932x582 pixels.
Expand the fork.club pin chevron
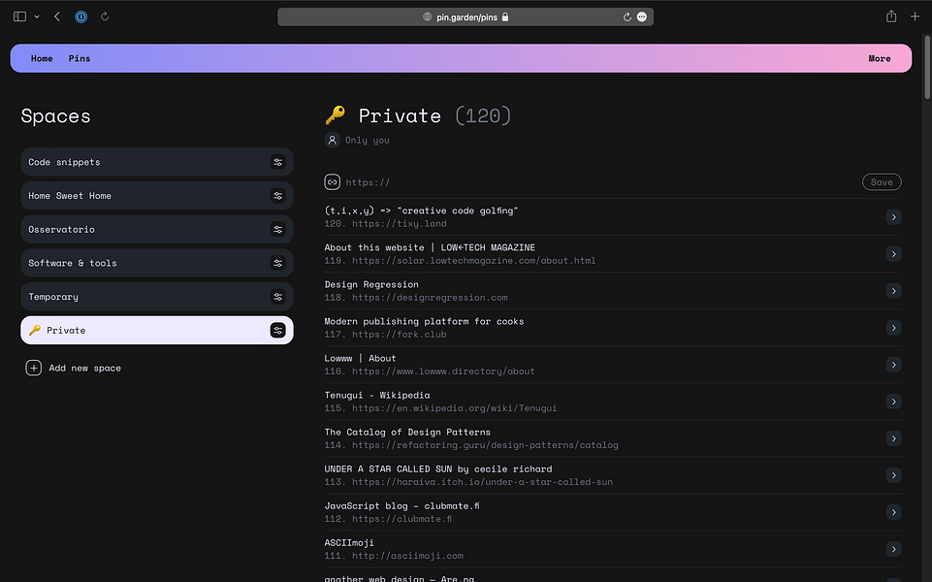(893, 328)
